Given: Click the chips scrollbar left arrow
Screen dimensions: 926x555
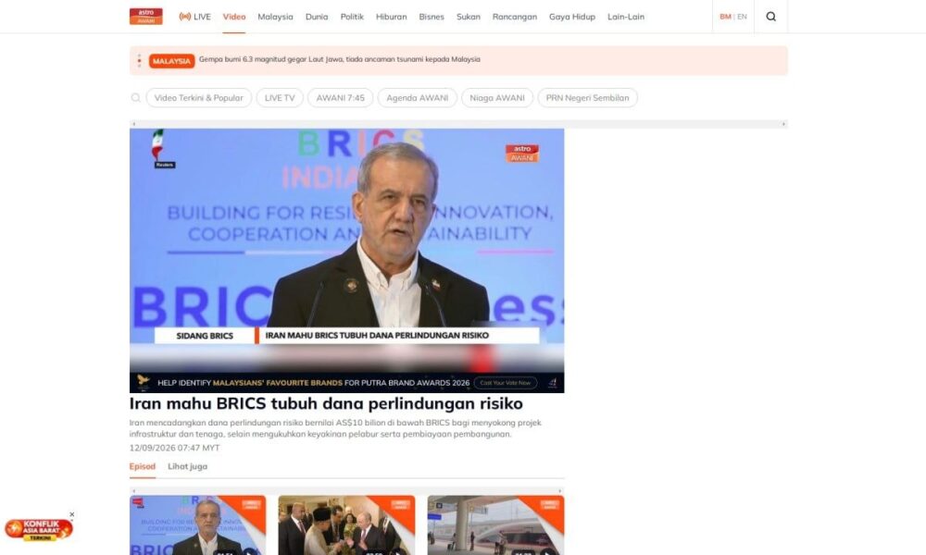Looking at the screenshot, I should [x=134, y=124].
